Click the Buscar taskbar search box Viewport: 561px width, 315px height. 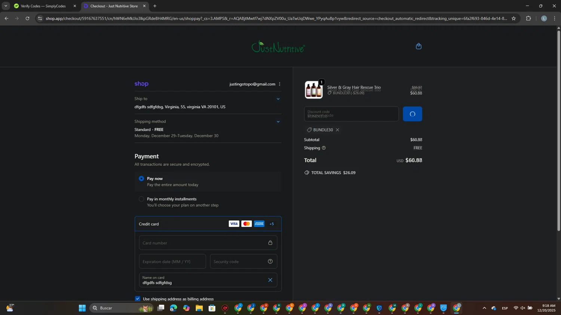(121, 308)
